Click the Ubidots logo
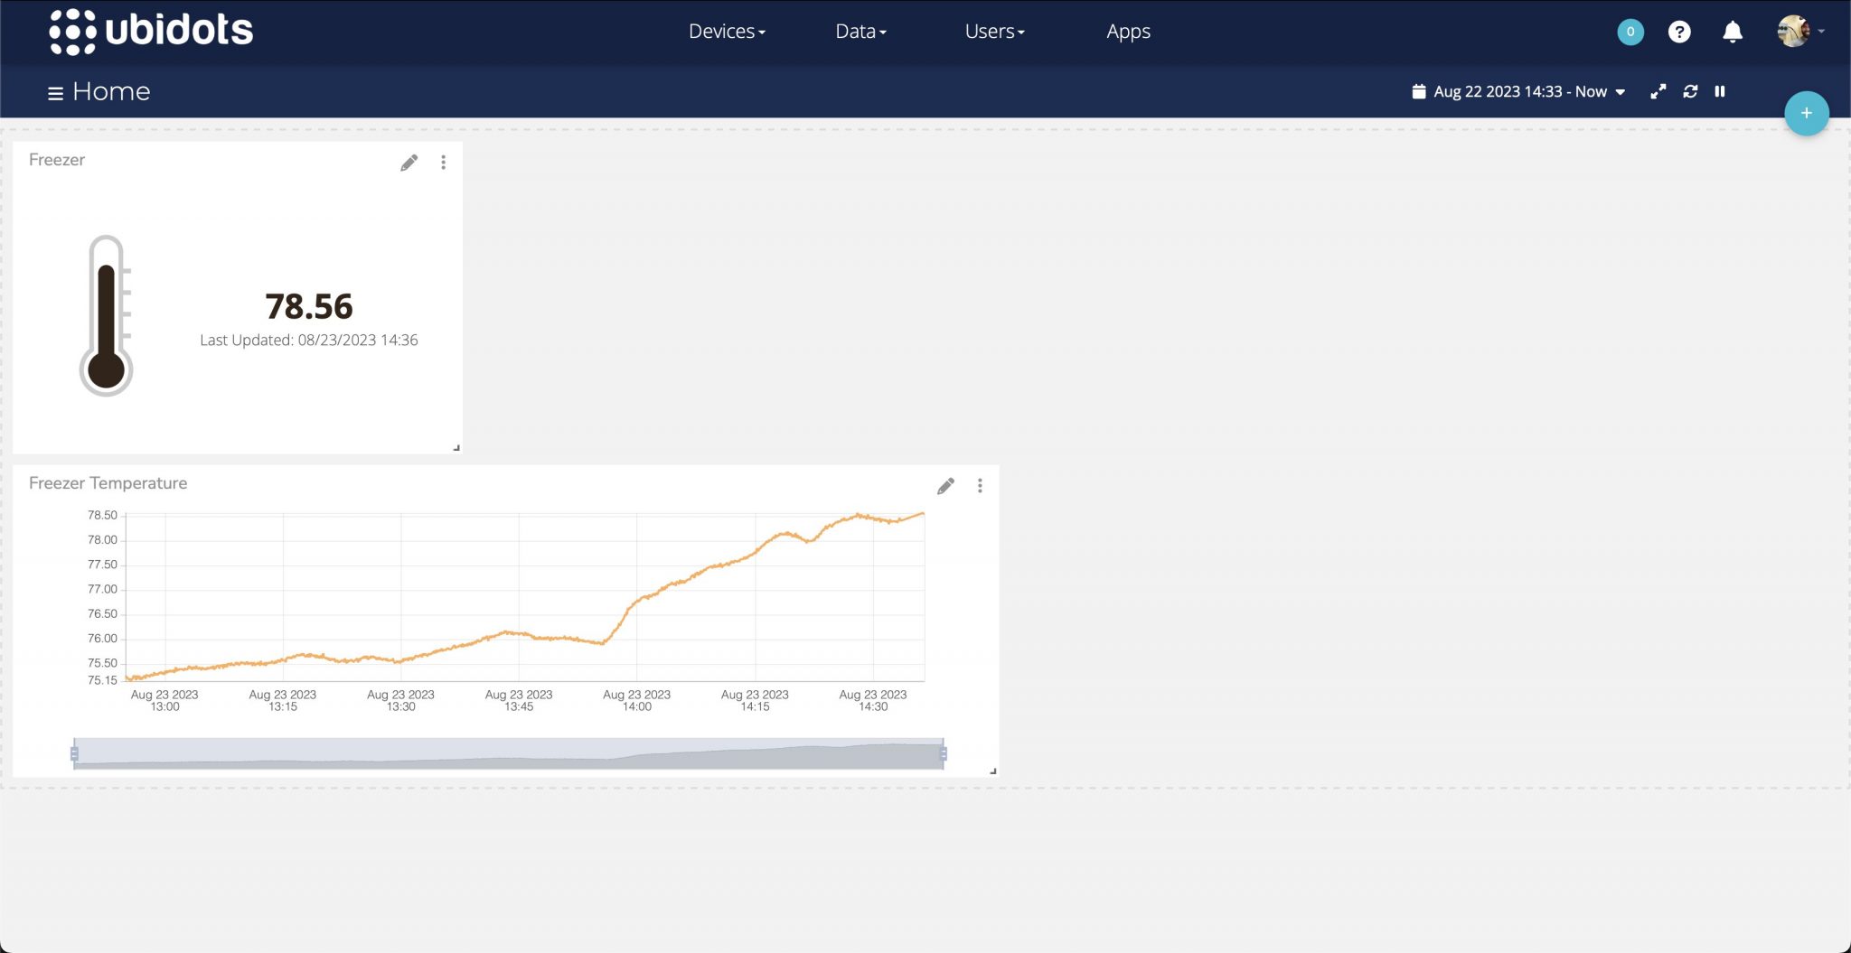 pyautogui.click(x=151, y=32)
